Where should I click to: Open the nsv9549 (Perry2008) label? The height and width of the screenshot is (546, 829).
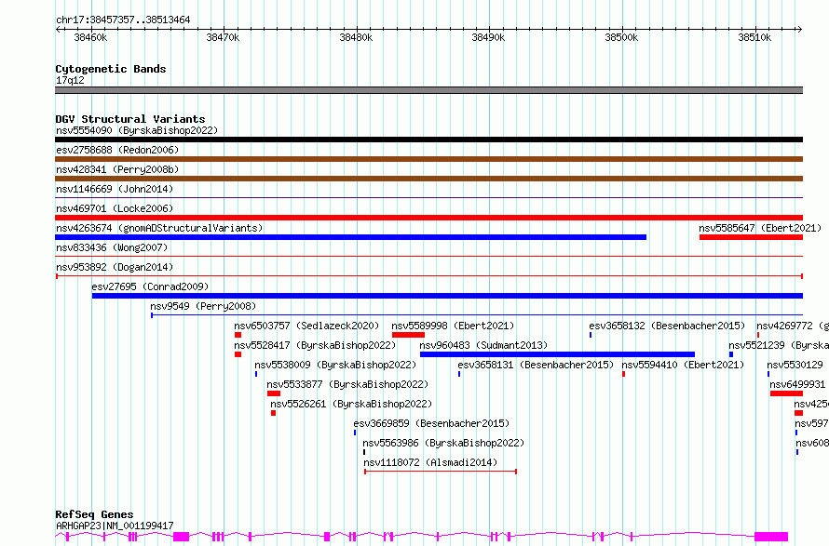click(203, 306)
